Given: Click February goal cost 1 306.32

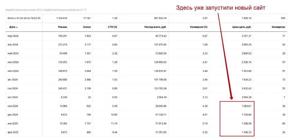Looking at the screenshot, I should pyautogui.click(x=246, y=132).
